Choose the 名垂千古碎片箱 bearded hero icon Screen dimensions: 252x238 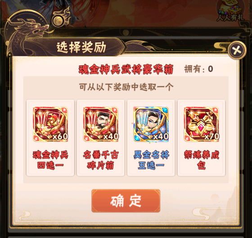101,124
